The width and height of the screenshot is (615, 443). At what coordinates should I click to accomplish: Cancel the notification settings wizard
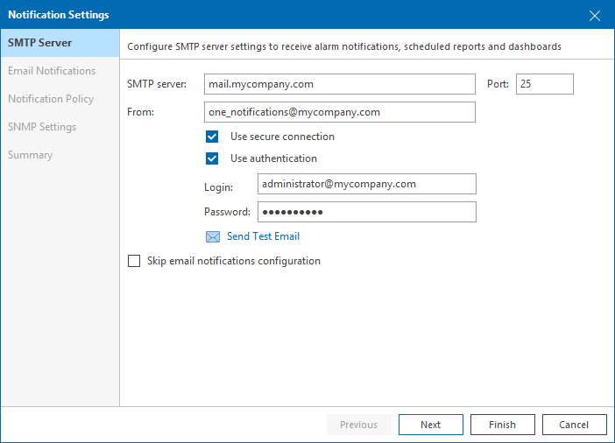(x=574, y=425)
